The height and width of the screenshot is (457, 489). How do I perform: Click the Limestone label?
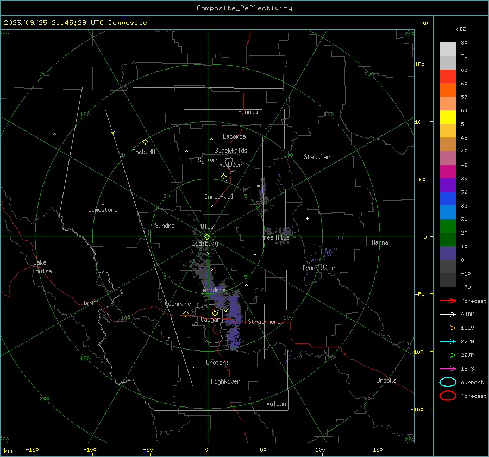pos(103,210)
